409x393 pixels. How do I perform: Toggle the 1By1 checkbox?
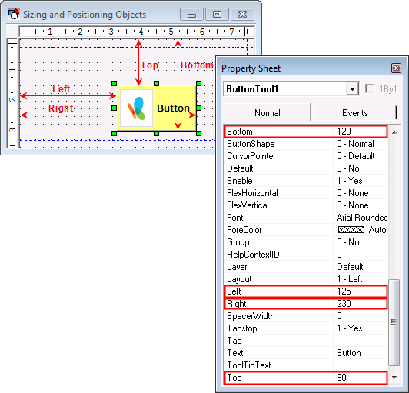click(x=369, y=88)
